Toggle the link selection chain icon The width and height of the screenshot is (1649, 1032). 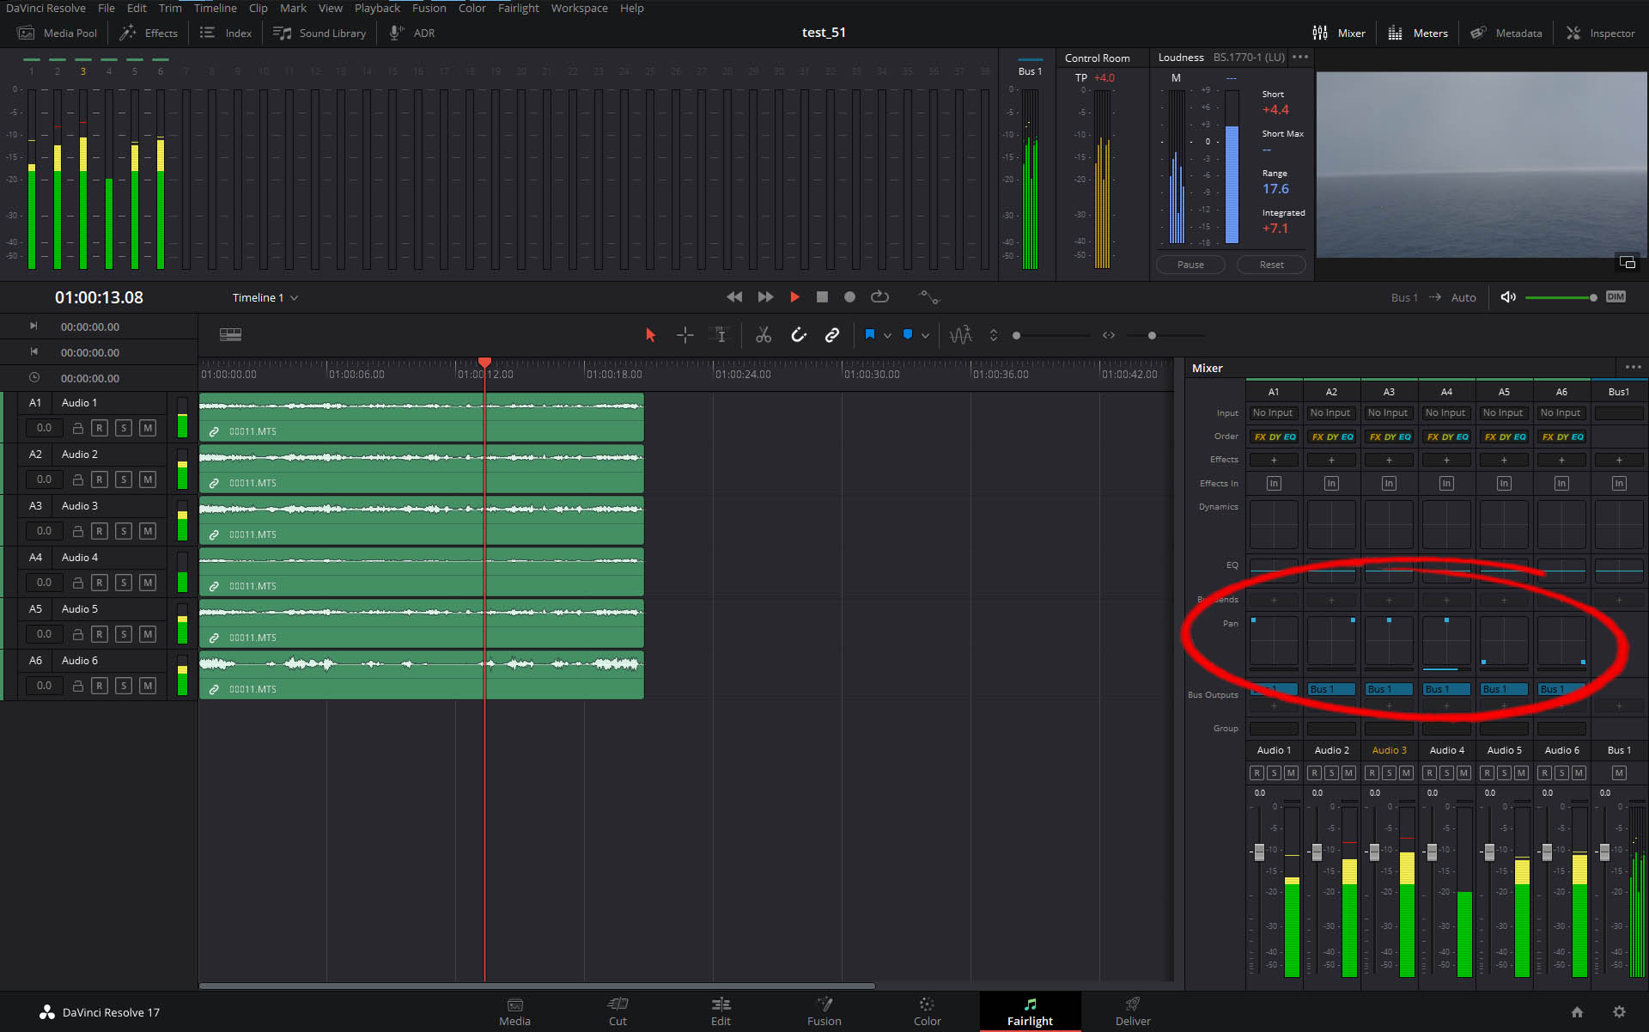(832, 335)
